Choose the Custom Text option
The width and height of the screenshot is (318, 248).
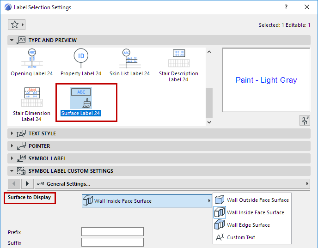coord(252,237)
